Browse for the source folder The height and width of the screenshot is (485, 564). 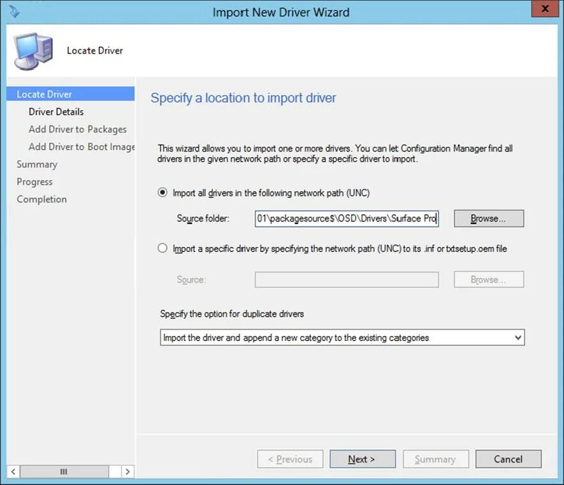489,218
